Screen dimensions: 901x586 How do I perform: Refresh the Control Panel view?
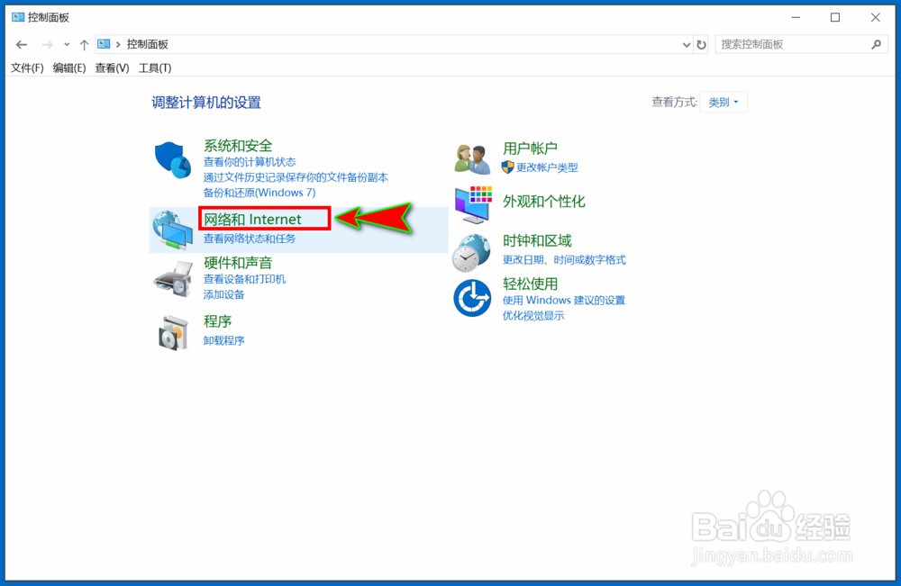point(701,44)
